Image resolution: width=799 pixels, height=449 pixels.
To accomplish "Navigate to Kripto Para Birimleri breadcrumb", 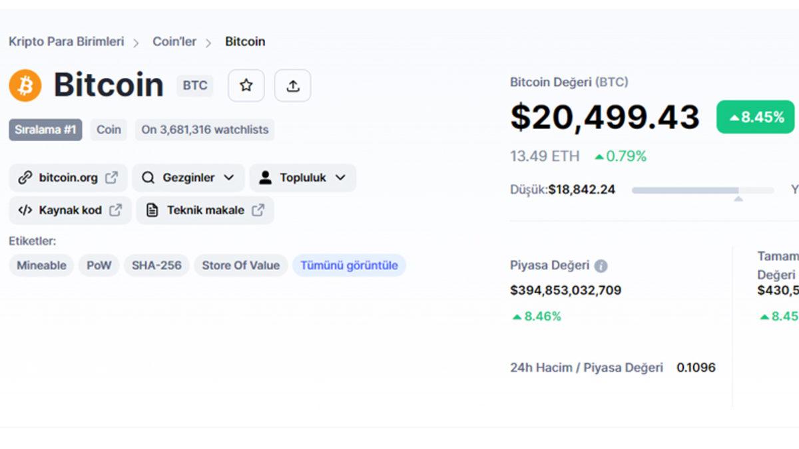I will coord(66,41).
